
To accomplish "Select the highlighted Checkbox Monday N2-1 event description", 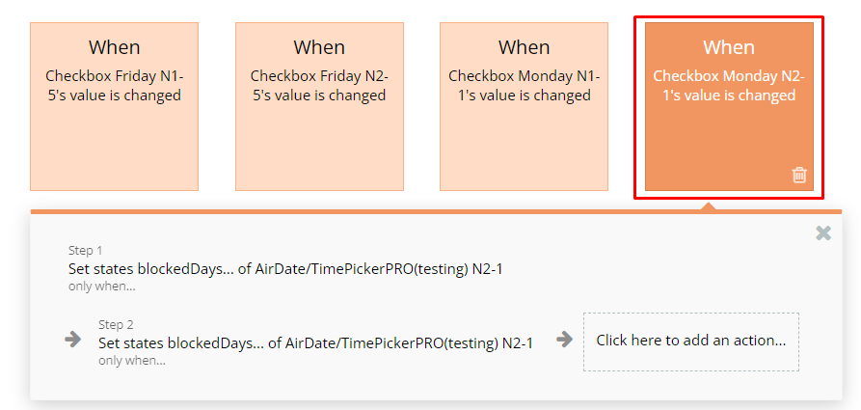I will (729, 86).
